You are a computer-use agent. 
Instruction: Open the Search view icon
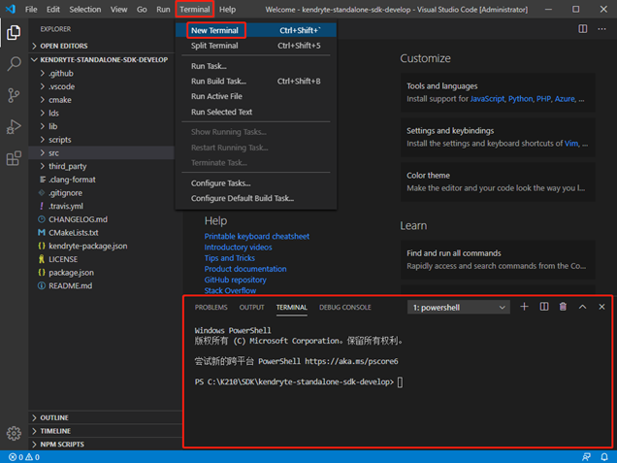14,63
